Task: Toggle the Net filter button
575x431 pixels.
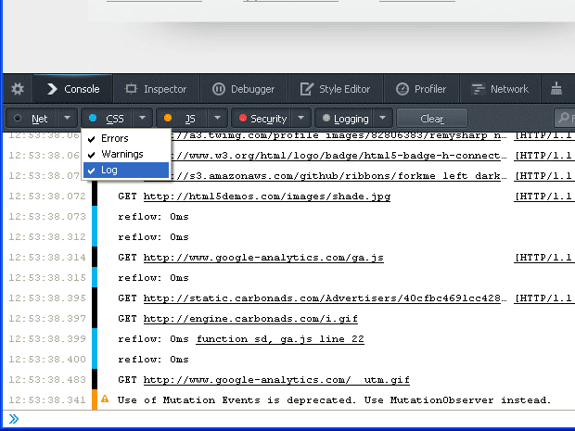Action: click(x=32, y=119)
